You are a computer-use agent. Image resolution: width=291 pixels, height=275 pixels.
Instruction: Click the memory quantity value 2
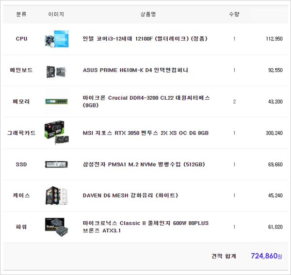(234, 102)
